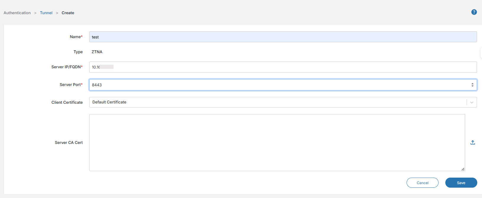Decrement Server Port with the down arrow

pos(473,86)
